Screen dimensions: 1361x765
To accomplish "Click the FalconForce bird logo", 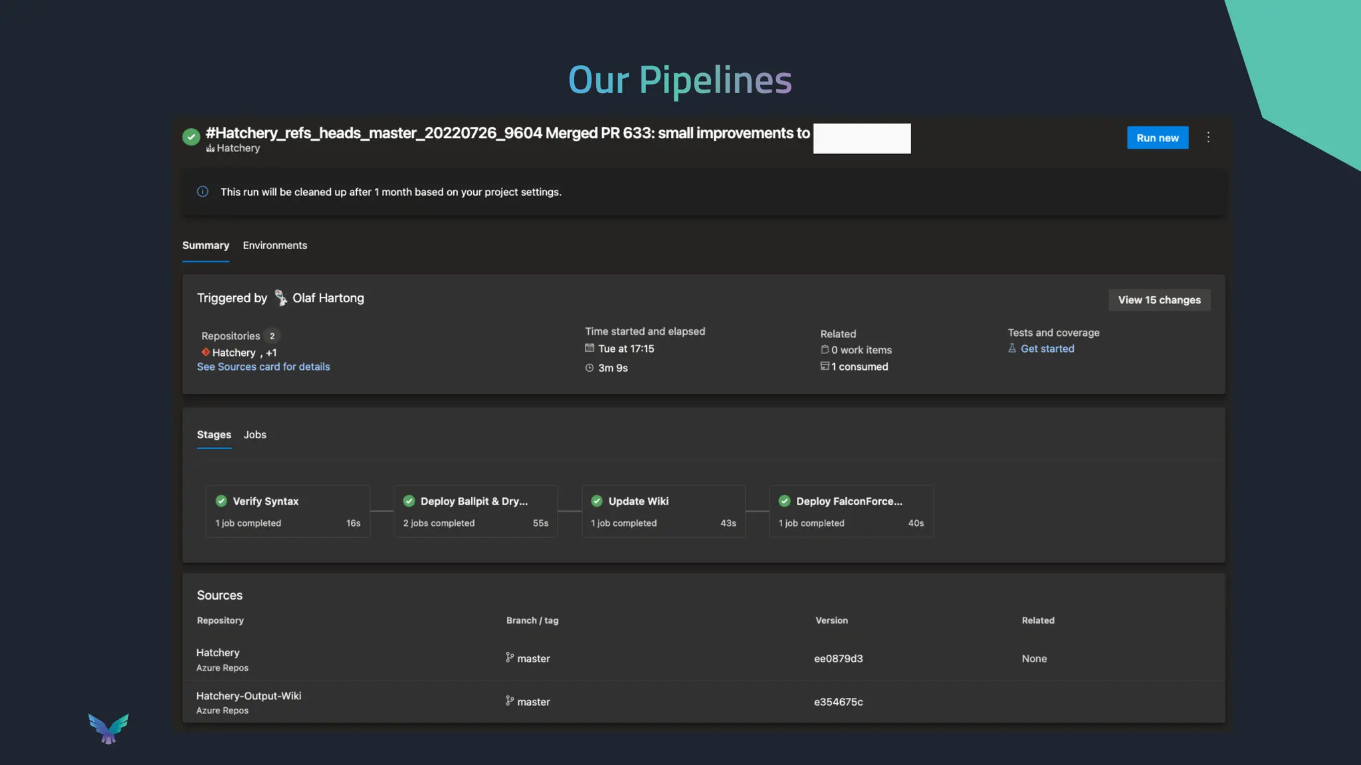I will tap(108, 728).
